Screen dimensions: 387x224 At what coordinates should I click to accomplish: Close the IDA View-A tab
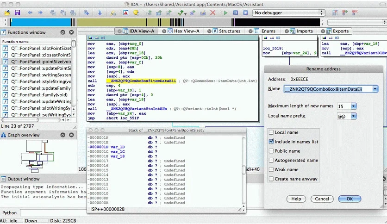[x=119, y=31]
